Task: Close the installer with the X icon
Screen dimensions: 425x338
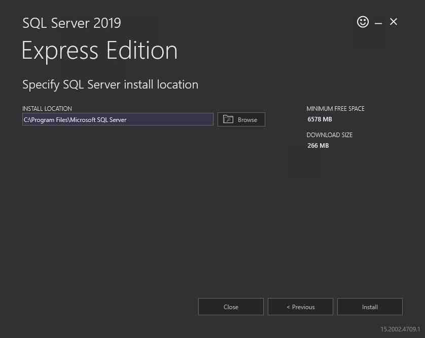Action: click(394, 22)
